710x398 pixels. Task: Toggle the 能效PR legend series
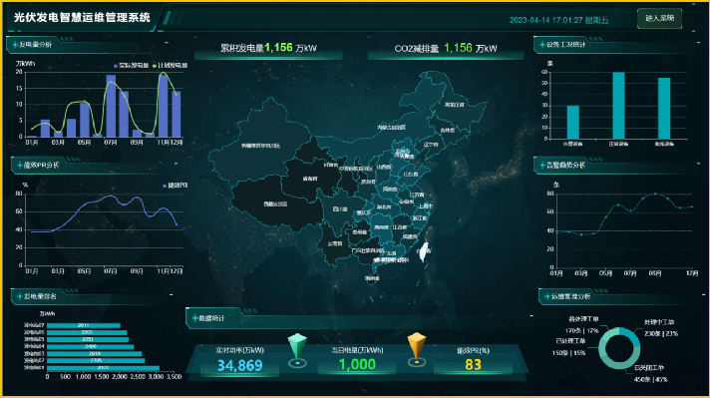point(175,186)
